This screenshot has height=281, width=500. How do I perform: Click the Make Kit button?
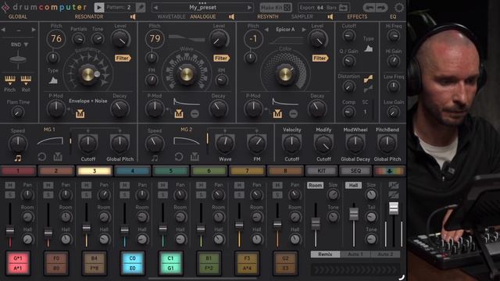coord(275,7)
